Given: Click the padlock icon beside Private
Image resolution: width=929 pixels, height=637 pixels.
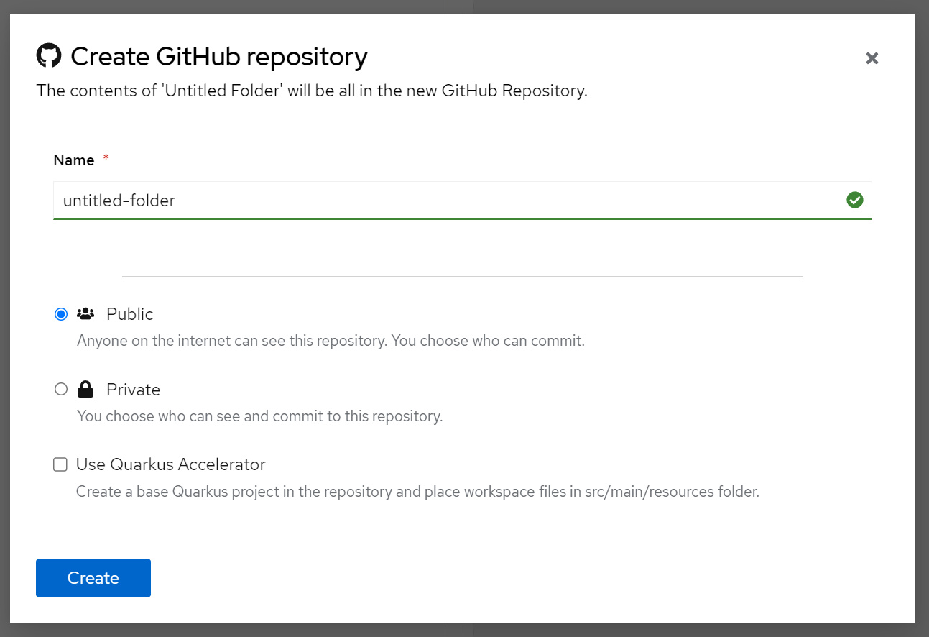Looking at the screenshot, I should (x=85, y=388).
